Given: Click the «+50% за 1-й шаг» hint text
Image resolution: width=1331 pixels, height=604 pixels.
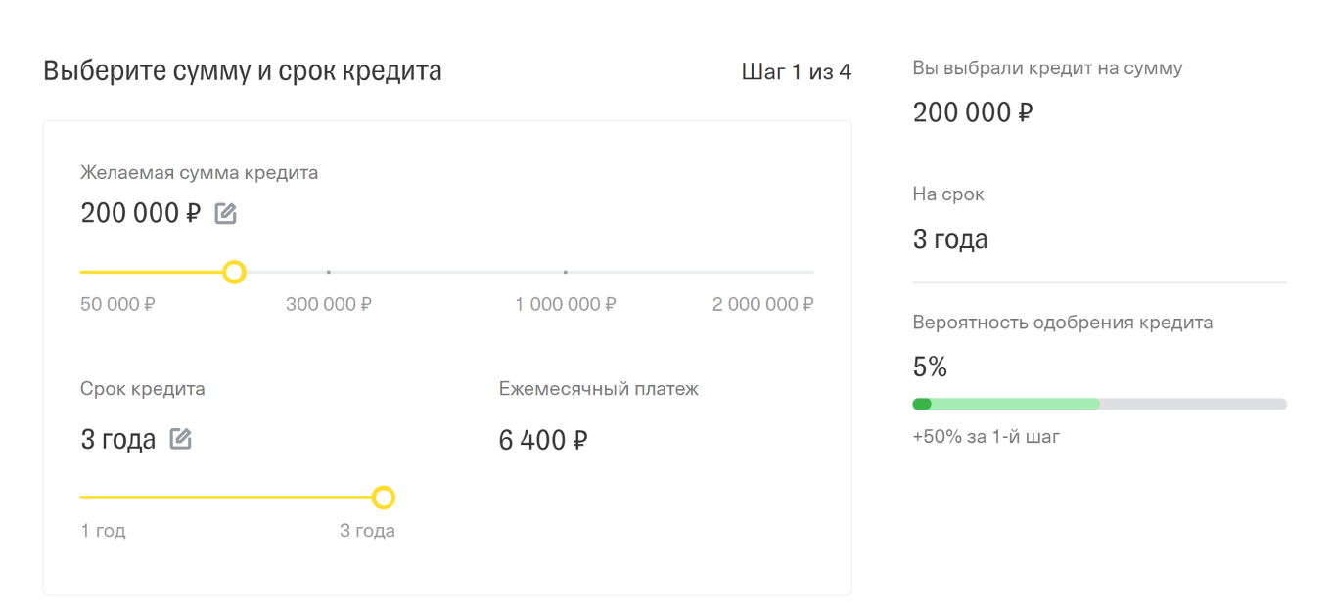Looking at the screenshot, I should point(984,437).
